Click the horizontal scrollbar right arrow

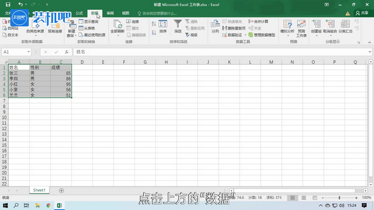(x=365, y=191)
